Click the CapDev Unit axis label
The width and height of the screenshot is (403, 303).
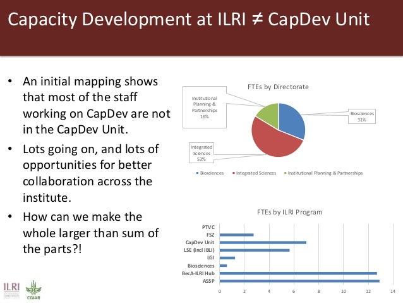coord(200,242)
